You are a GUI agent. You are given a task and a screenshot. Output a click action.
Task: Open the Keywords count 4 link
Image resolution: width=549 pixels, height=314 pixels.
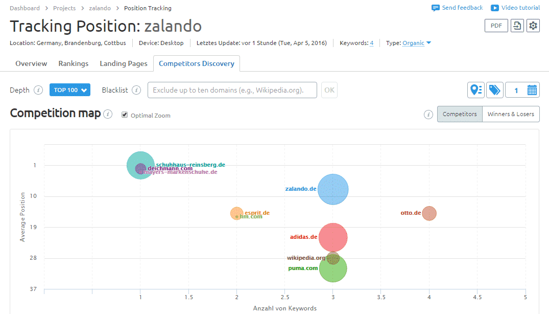click(372, 43)
